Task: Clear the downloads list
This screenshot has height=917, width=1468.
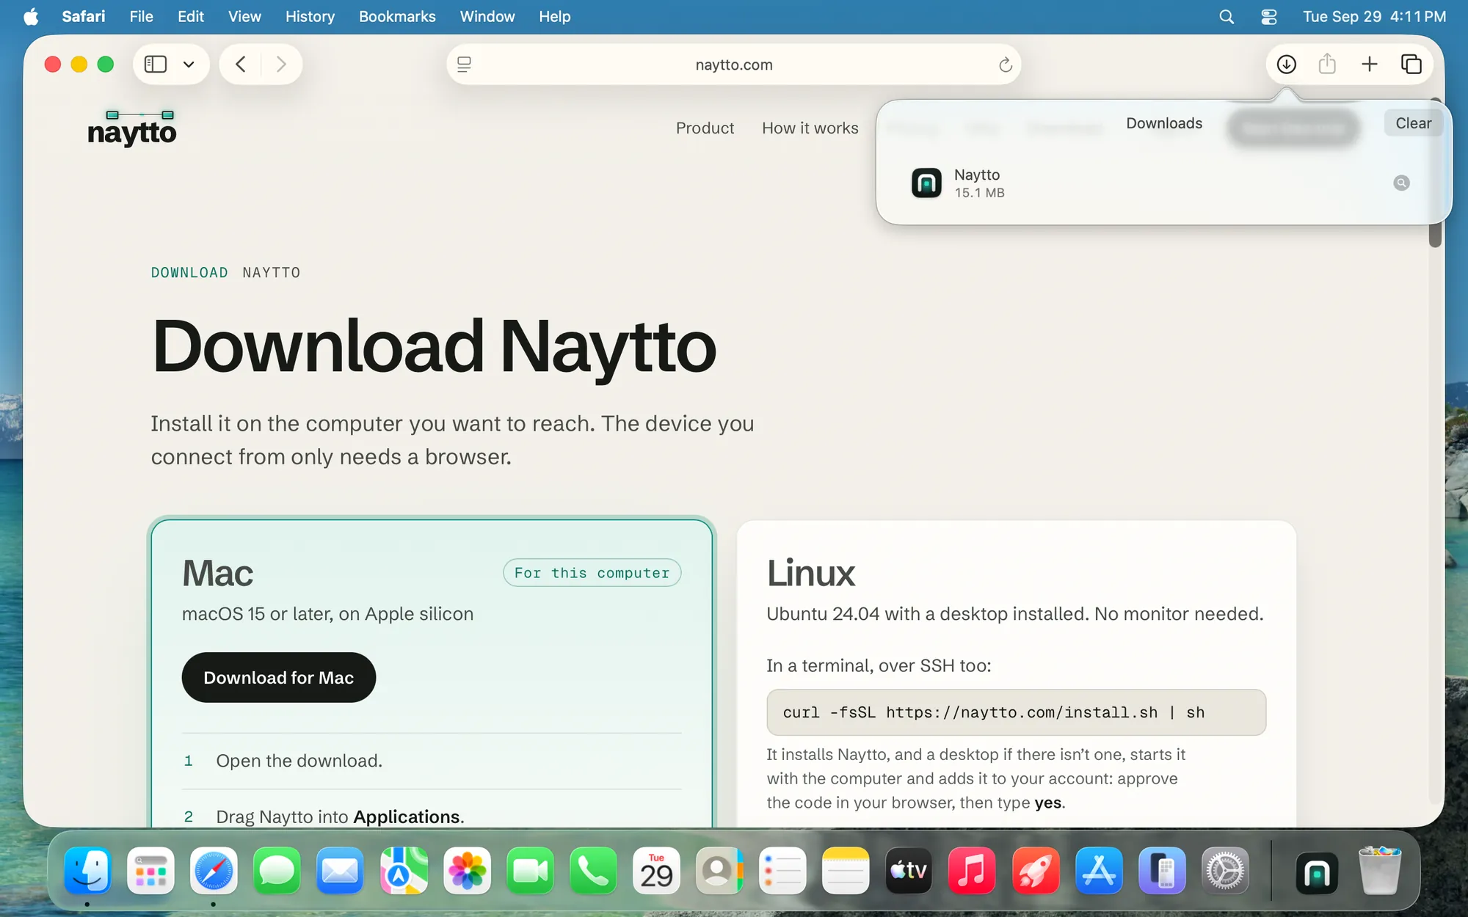Action: 1413,123
